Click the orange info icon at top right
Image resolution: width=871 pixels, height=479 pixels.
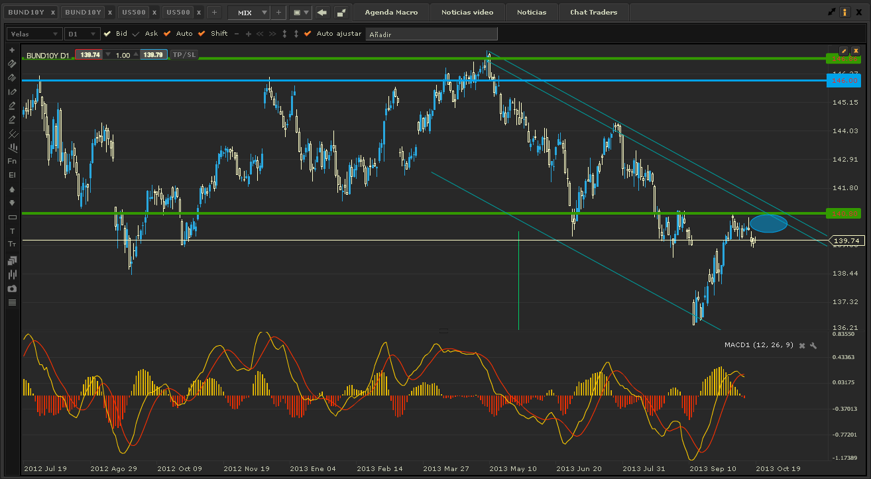pos(845,12)
